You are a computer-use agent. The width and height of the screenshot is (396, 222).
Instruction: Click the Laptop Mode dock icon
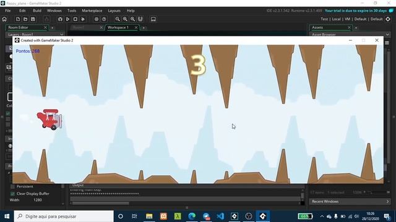pyautogui.click(x=153, y=19)
